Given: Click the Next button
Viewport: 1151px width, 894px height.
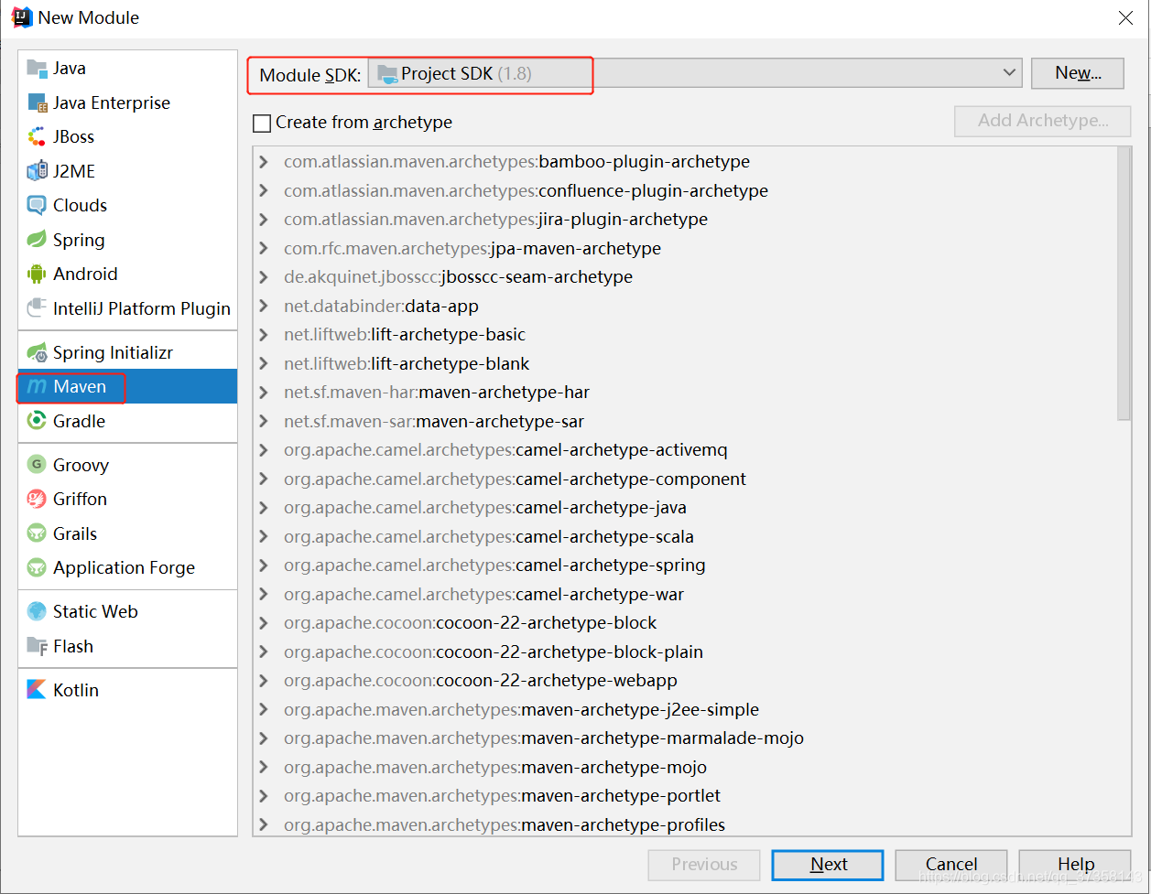Looking at the screenshot, I should pos(828,865).
